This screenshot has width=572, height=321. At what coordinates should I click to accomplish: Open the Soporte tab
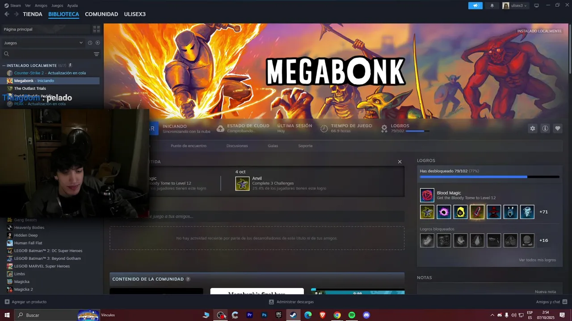tap(305, 146)
